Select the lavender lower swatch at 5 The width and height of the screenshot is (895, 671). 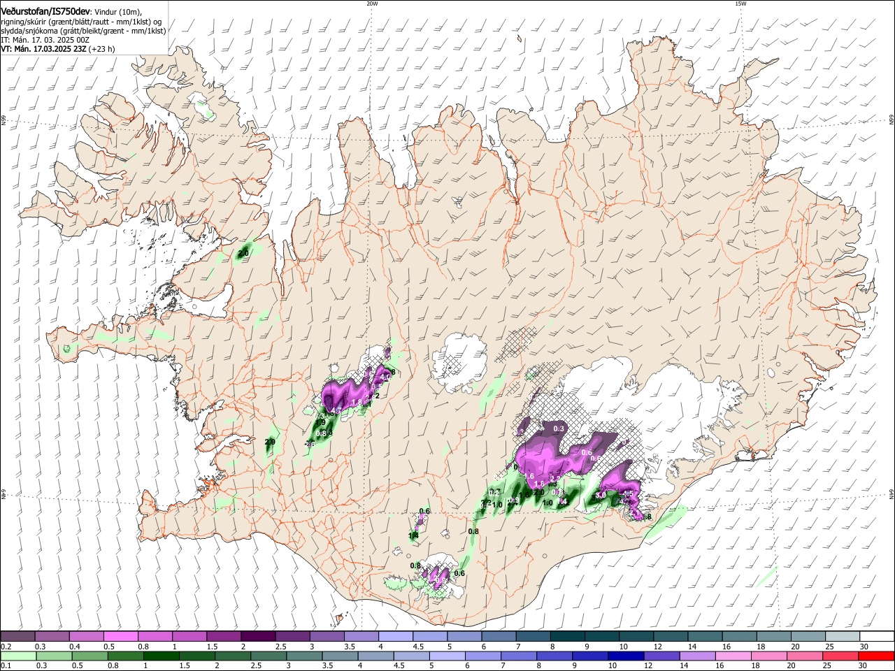point(447,656)
